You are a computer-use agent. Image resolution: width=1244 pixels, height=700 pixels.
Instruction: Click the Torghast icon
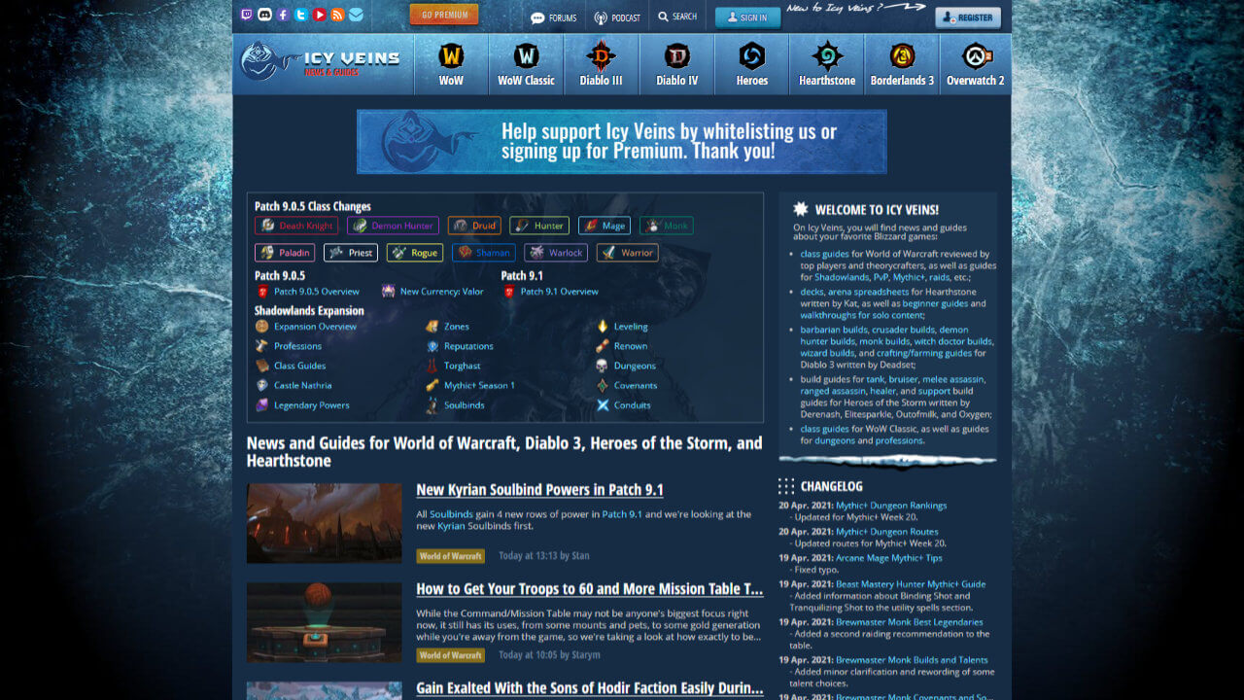click(432, 366)
